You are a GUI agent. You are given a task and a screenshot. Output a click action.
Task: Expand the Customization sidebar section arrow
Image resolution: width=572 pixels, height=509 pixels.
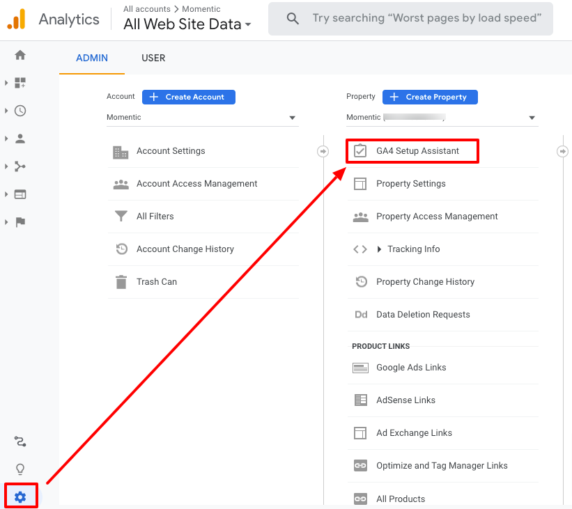pyautogui.click(x=6, y=83)
